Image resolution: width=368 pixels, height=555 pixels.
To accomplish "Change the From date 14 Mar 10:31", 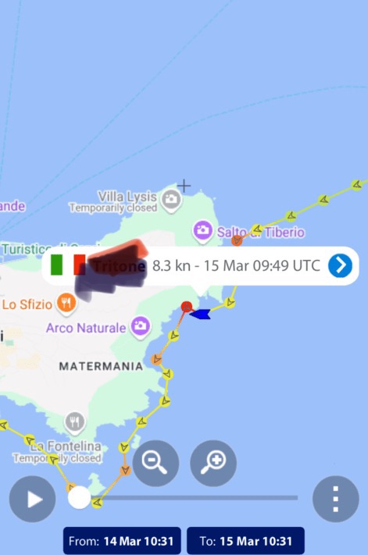I will [x=122, y=541].
